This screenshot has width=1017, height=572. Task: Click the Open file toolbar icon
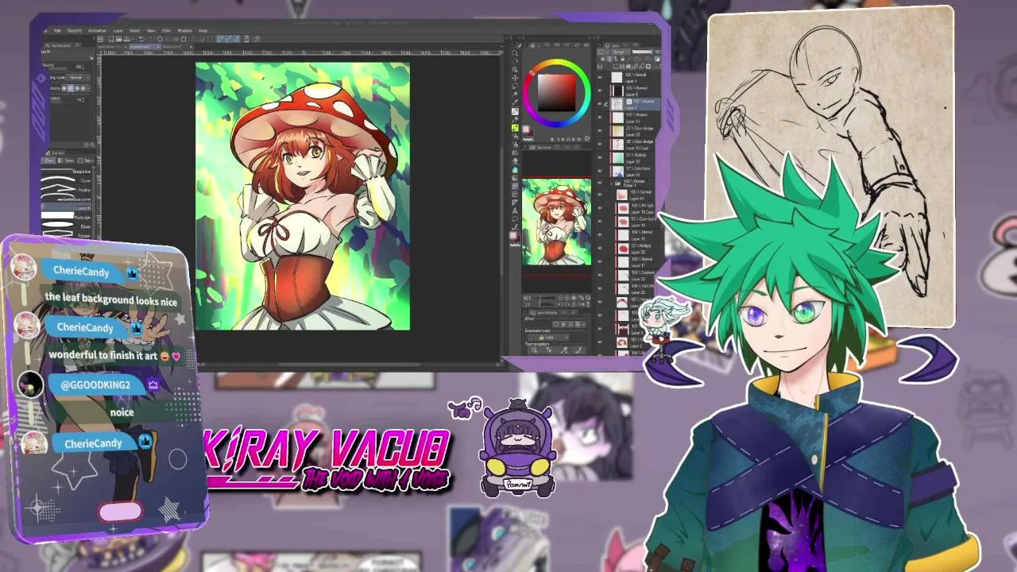119,39
